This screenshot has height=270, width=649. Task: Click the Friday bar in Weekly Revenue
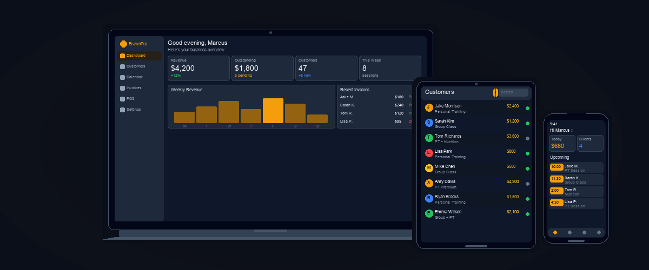point(273,111)
